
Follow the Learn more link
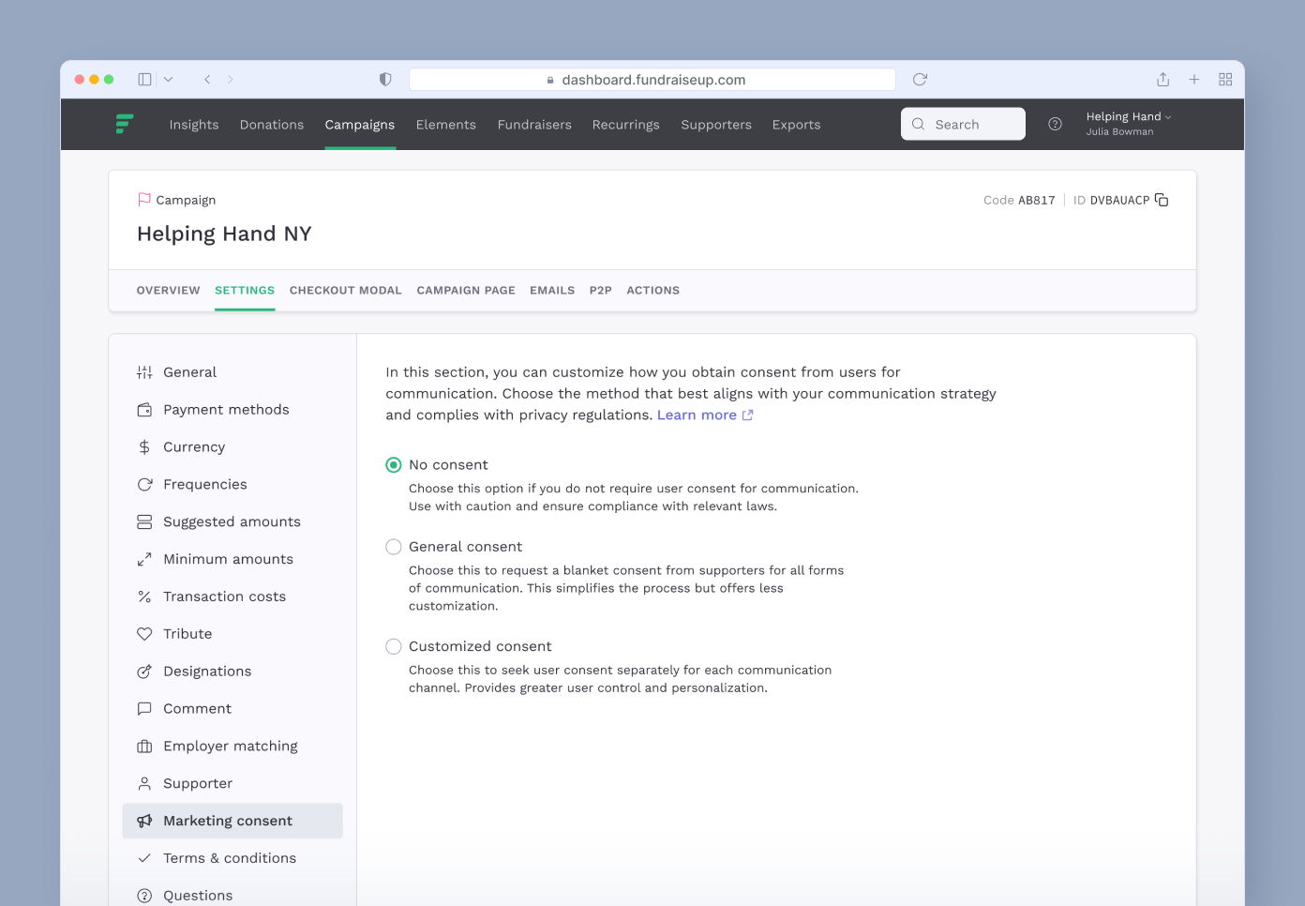tap(696, 415)
